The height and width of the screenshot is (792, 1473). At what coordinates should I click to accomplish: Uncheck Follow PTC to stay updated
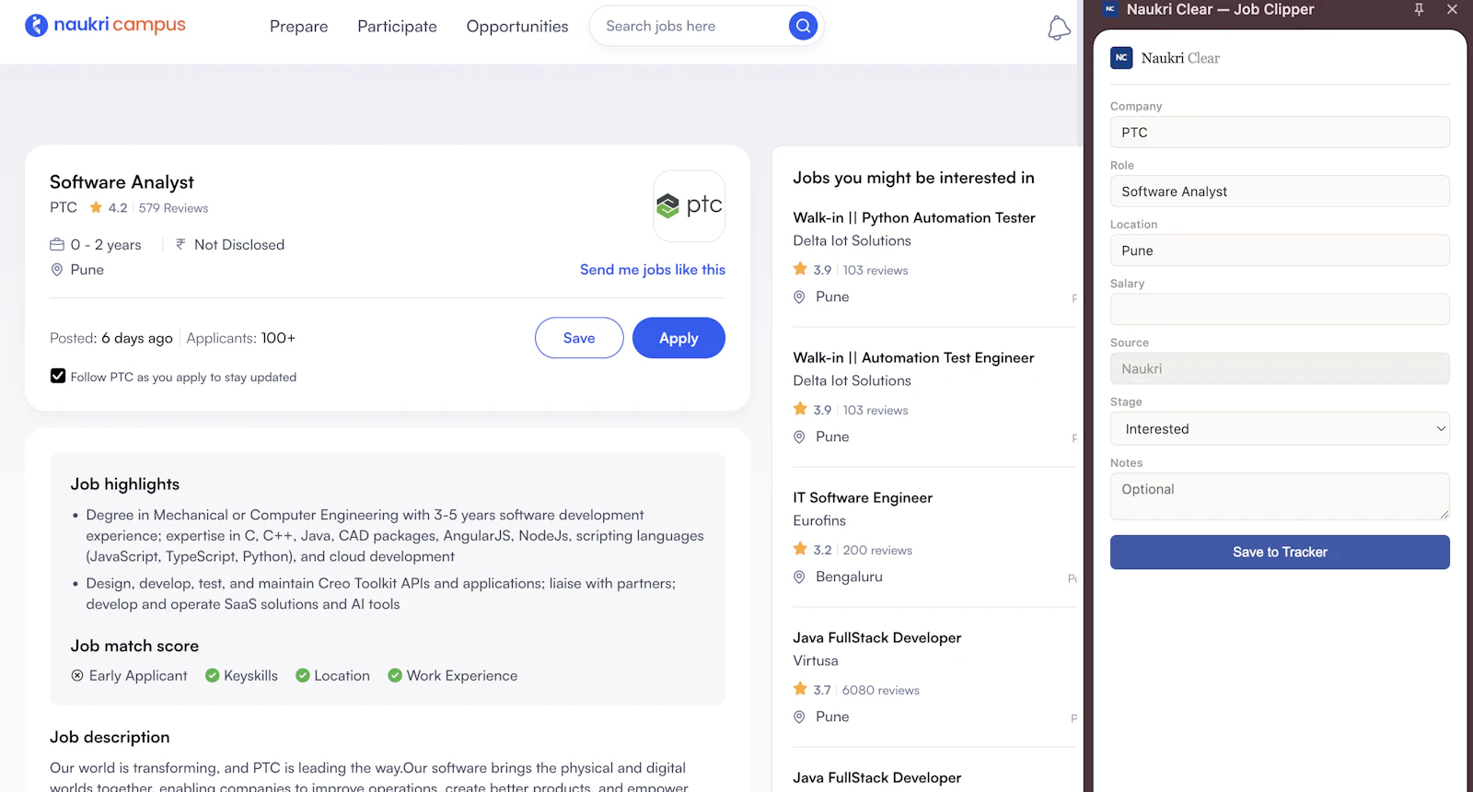click(x=58, y=376)
